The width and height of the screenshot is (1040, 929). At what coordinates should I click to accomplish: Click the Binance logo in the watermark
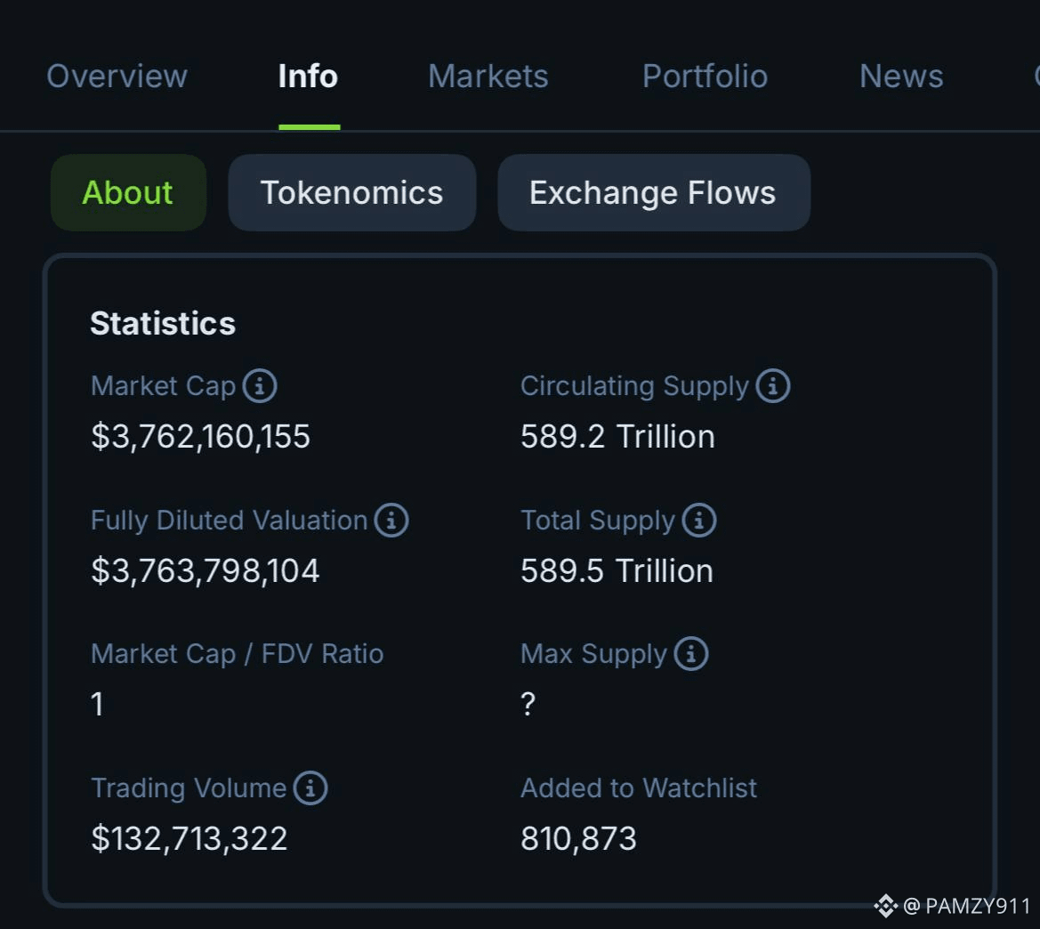885,906
